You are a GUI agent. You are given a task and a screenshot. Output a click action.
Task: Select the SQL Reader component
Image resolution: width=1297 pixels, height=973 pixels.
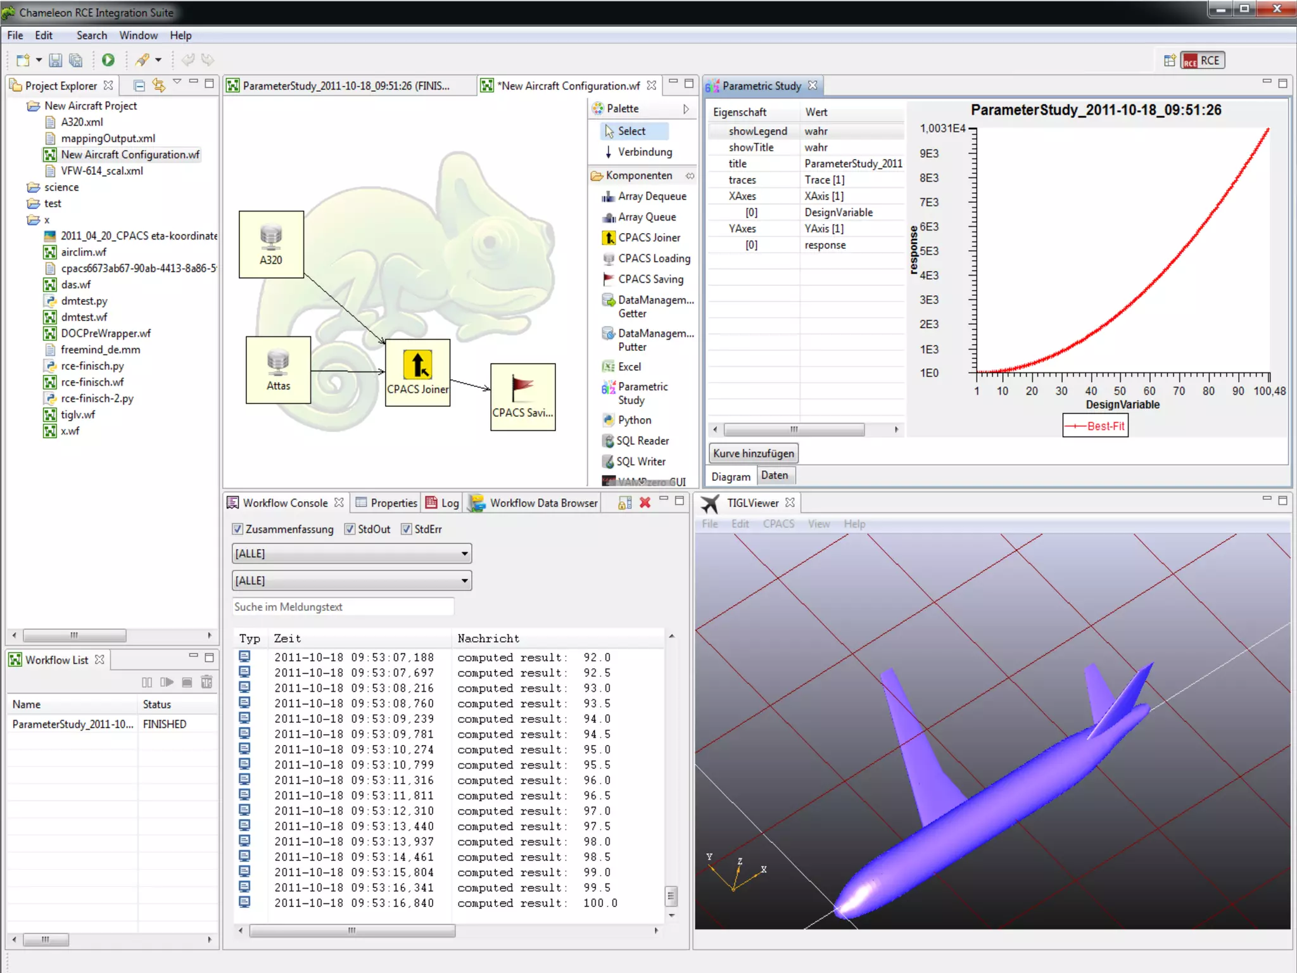coord(635,441)
